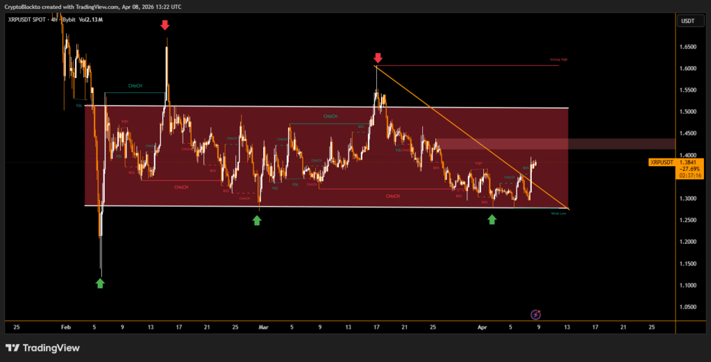Click the green up arrow in early April

492,220
